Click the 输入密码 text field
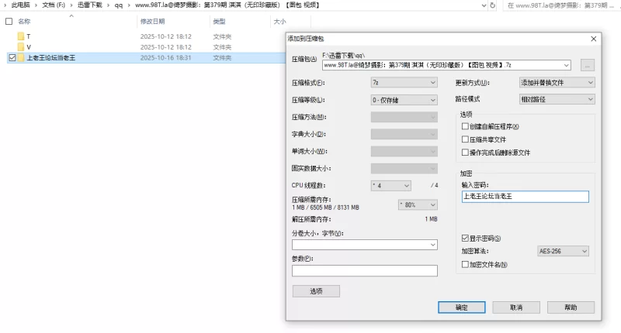Screen dimensions: 621x333 point(526,197)
